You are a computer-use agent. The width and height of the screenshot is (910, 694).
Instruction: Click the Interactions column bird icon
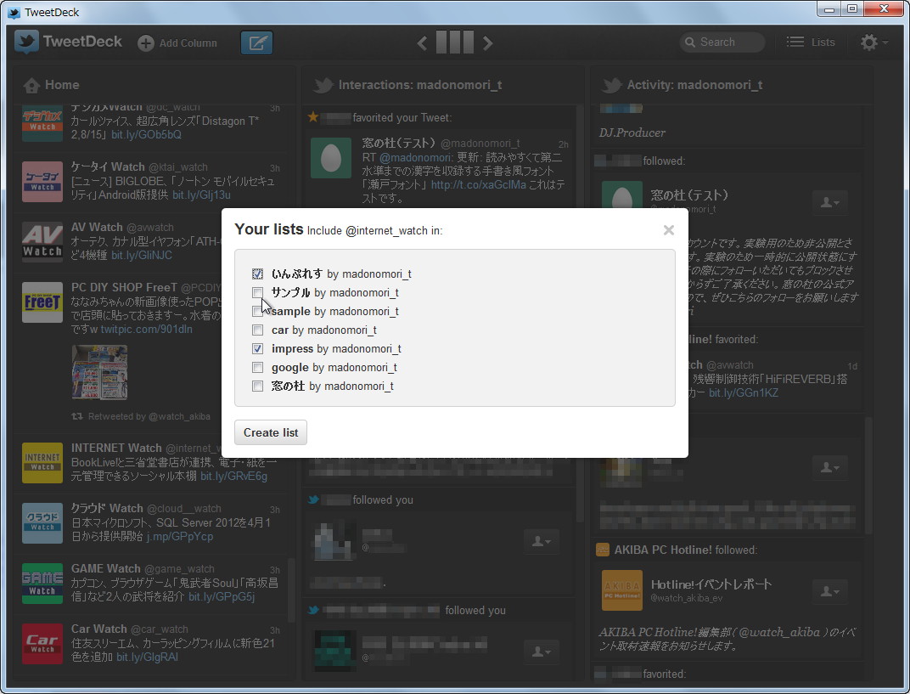coord(323,86)
